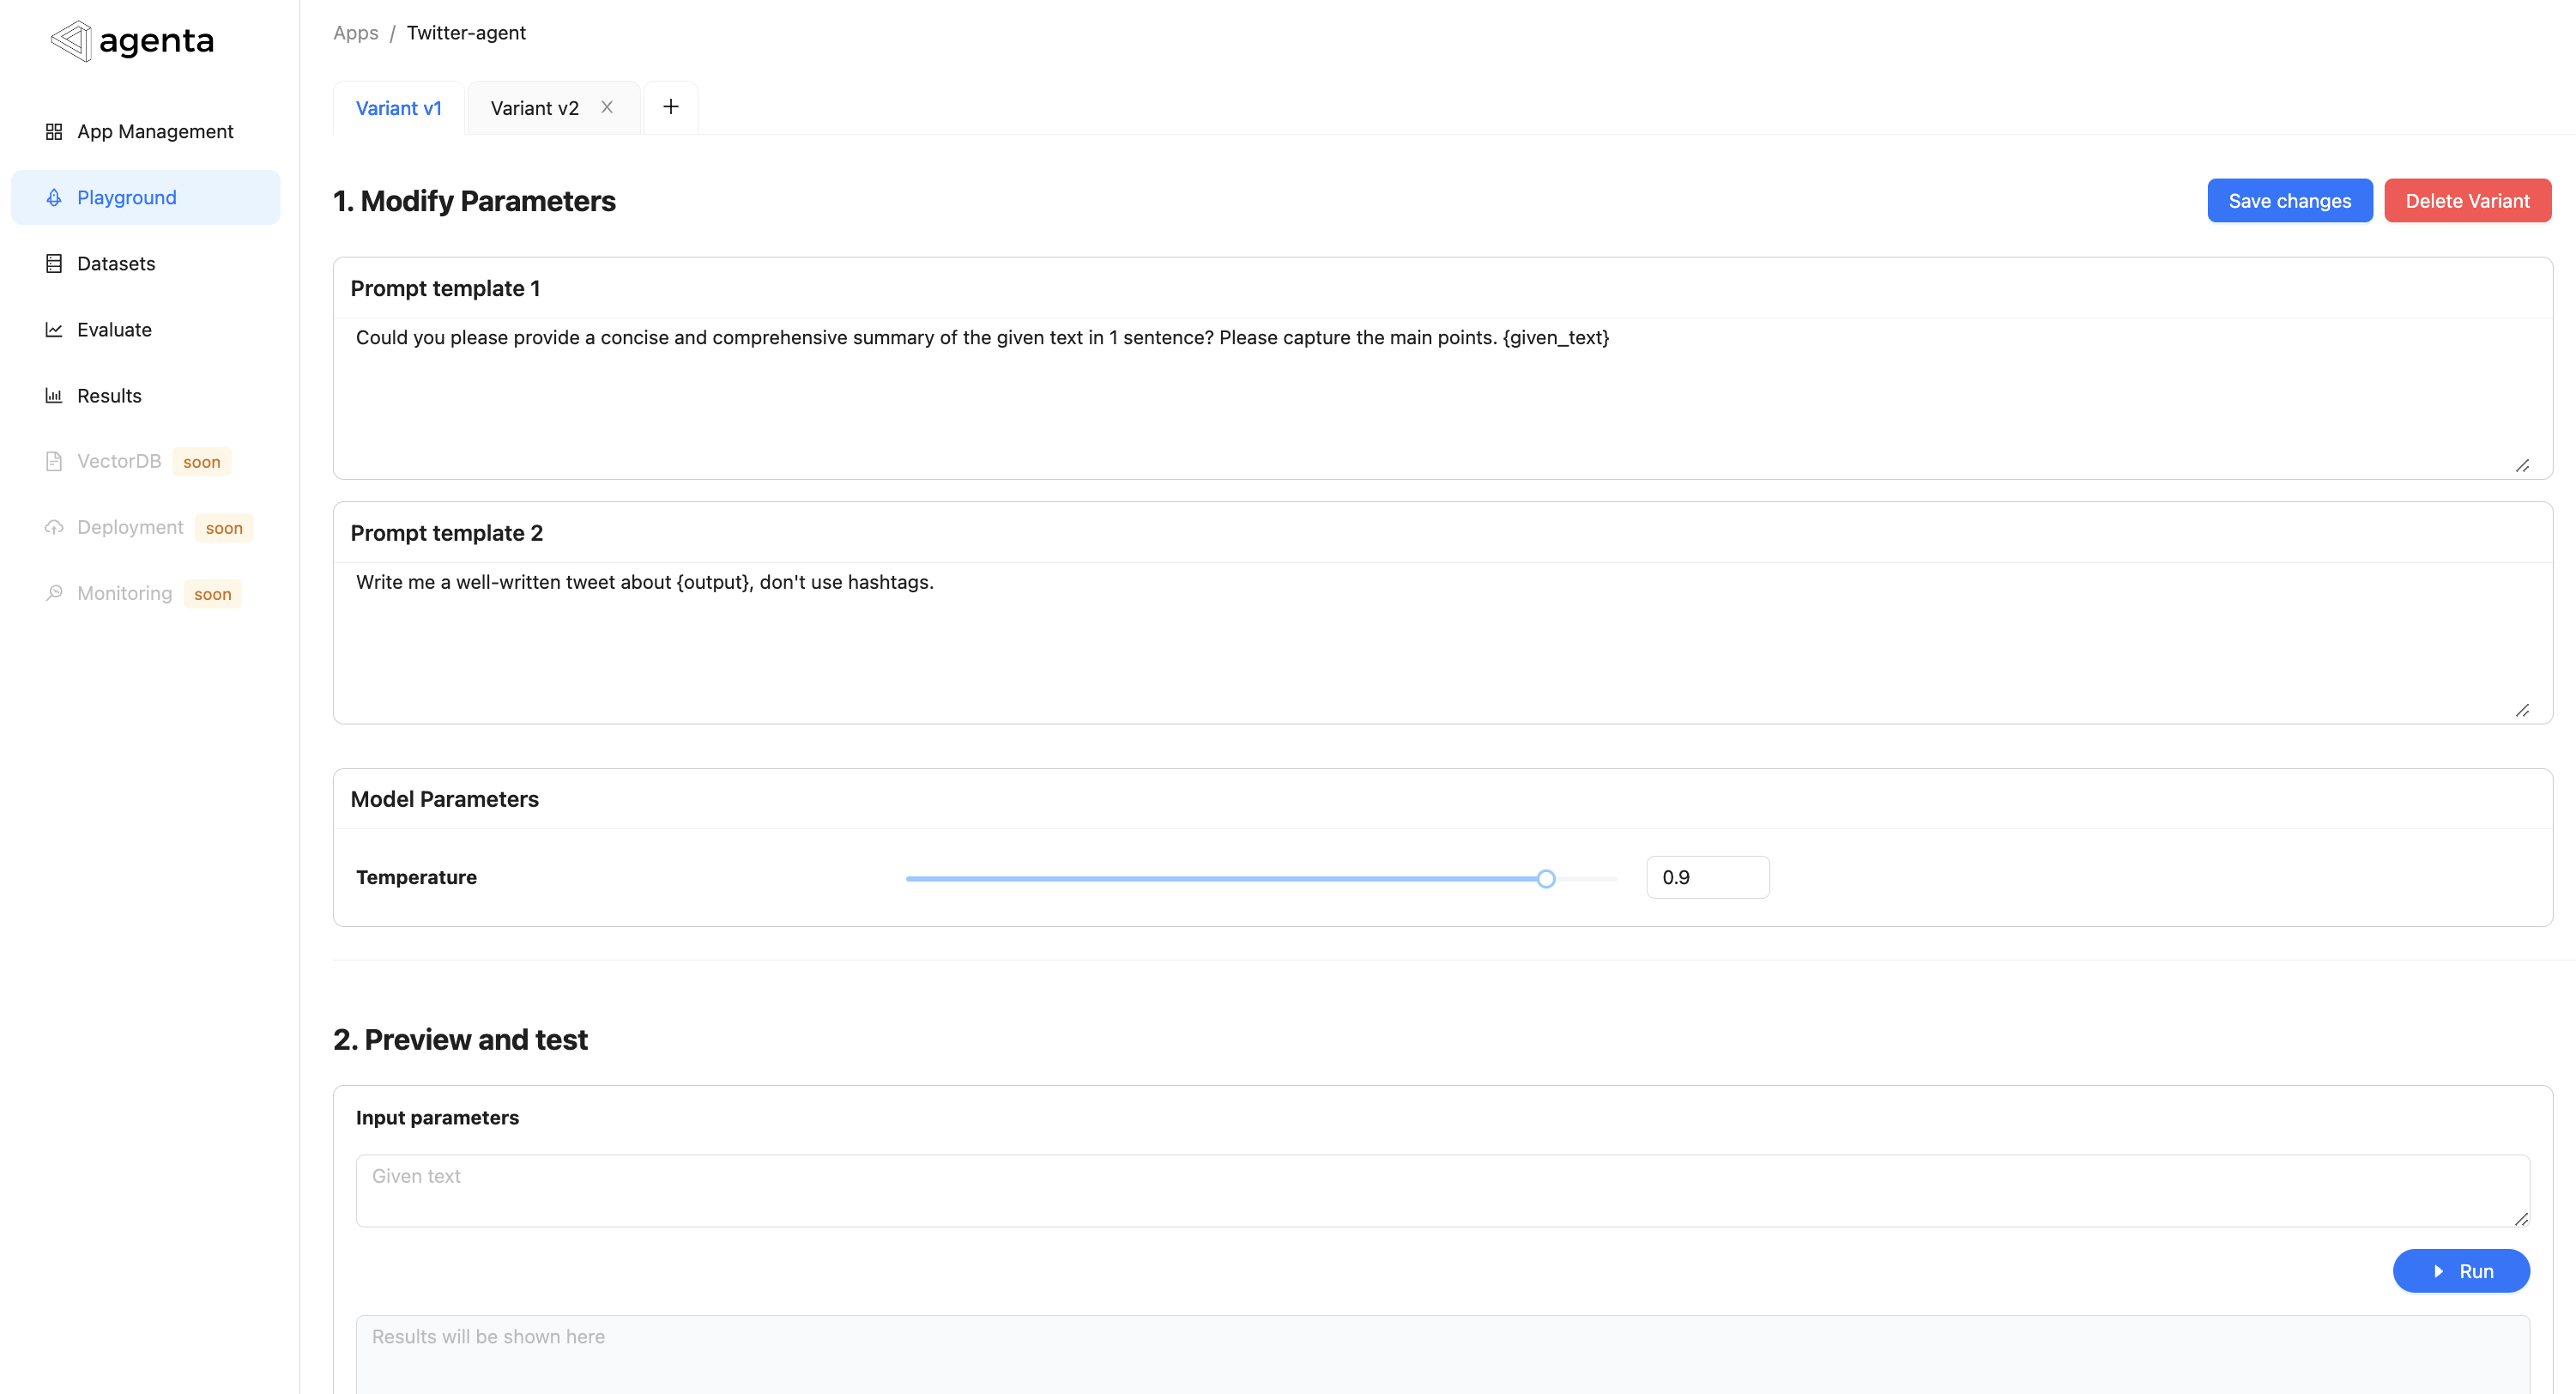Viewport: 2576px width, 1394px height.
Task: Click the App Management grid icon
Action: click(x=54, y=132)
